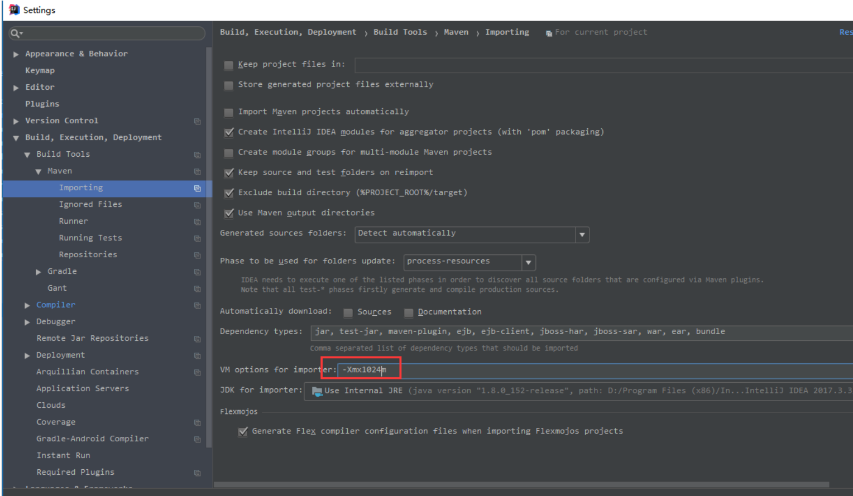Click project-level icon next to Repositories
Image resolution: width=853 pixels, height=496 pixels.
click(197, 255)
